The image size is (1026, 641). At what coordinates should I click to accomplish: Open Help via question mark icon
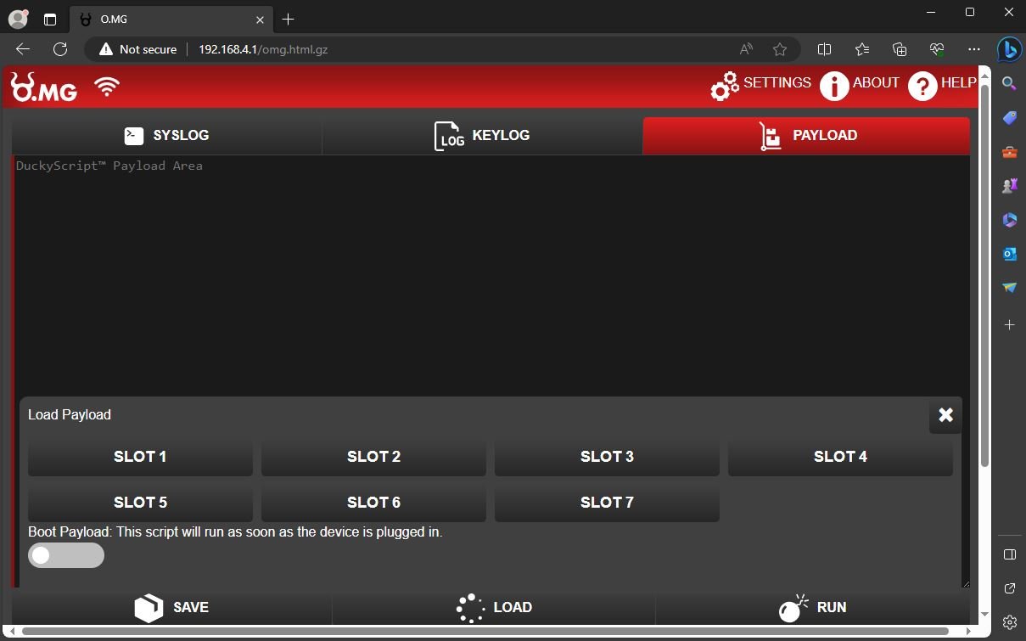tap(922, 86)
